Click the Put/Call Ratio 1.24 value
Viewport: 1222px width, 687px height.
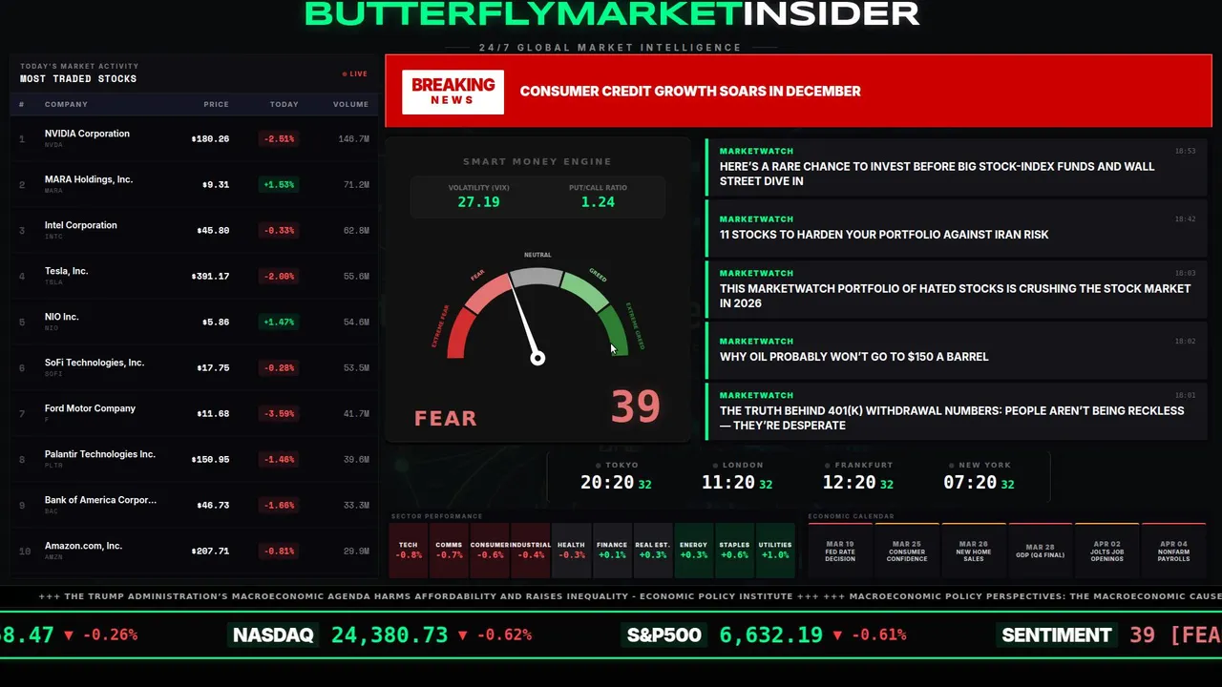pyautogui.click(x=598, y=202)
